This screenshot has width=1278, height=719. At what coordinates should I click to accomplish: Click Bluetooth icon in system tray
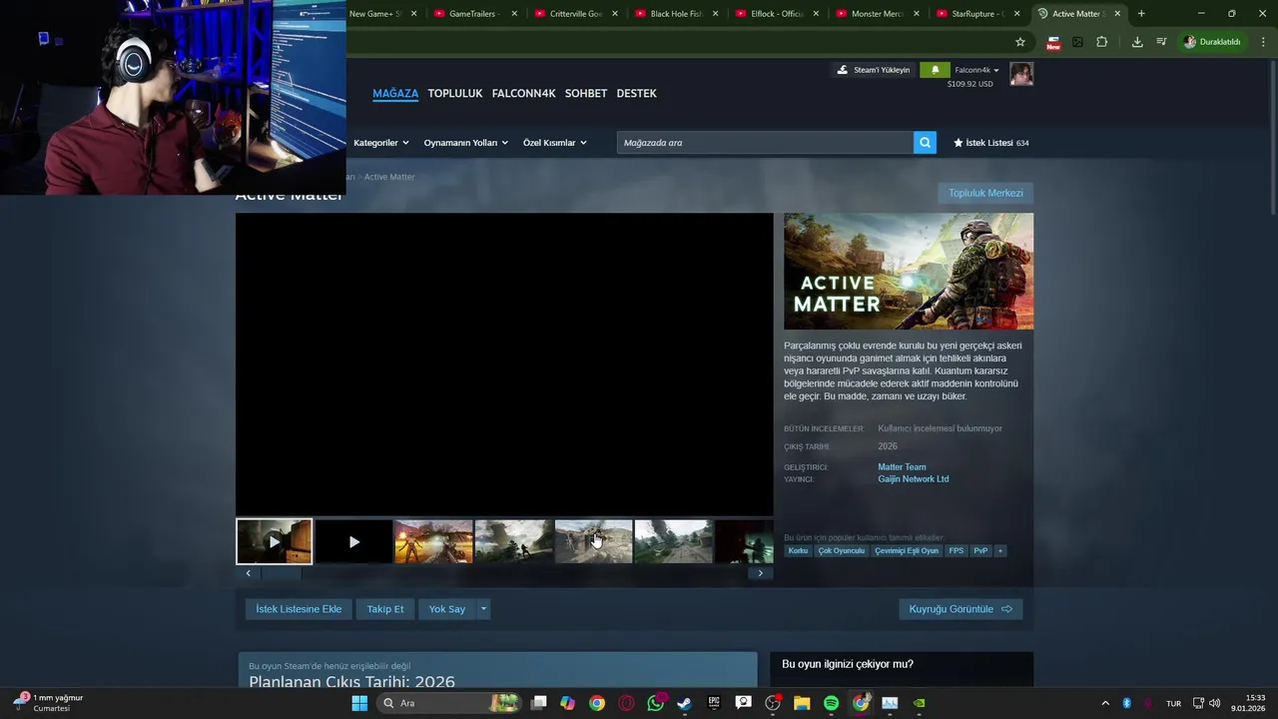[1127, 703]
